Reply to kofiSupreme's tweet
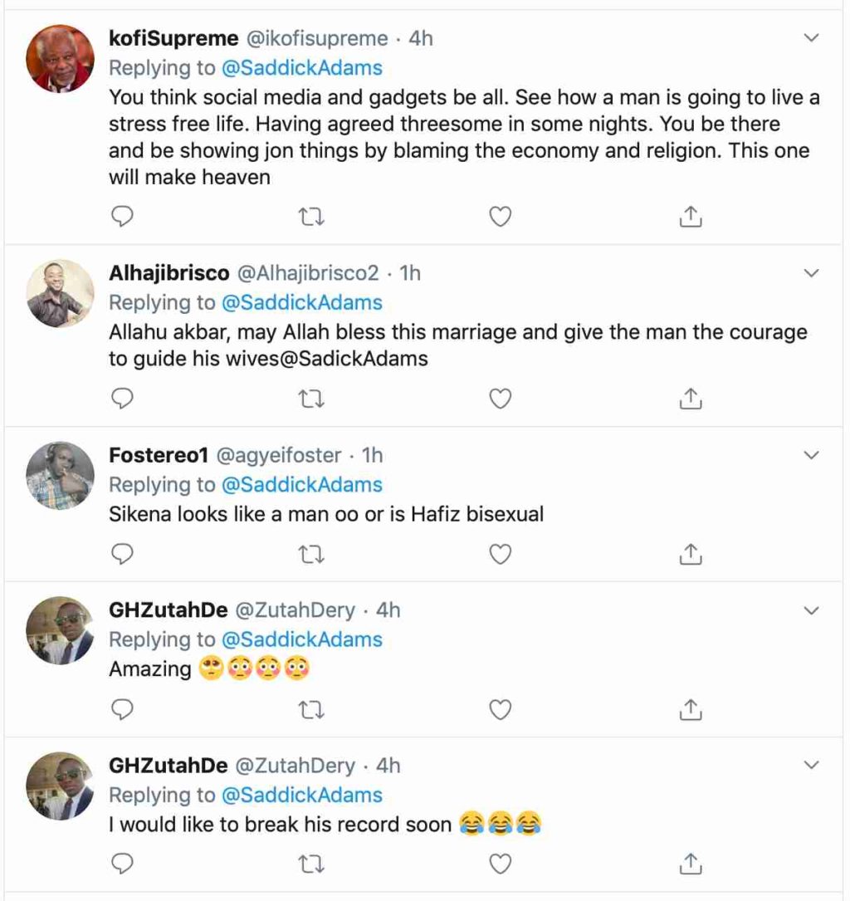The width and height of the screenshot is (850, 901). [x=122, y=217]
